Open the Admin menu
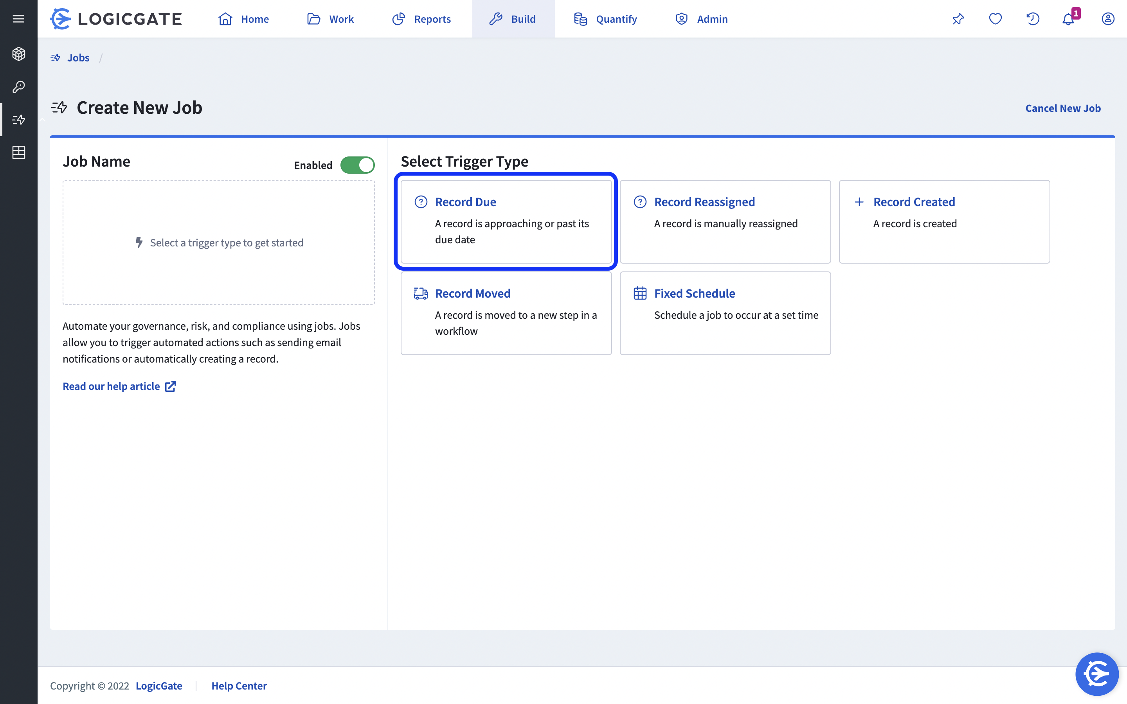Viewport: 1127px width, 704px height. pos(701,19)
